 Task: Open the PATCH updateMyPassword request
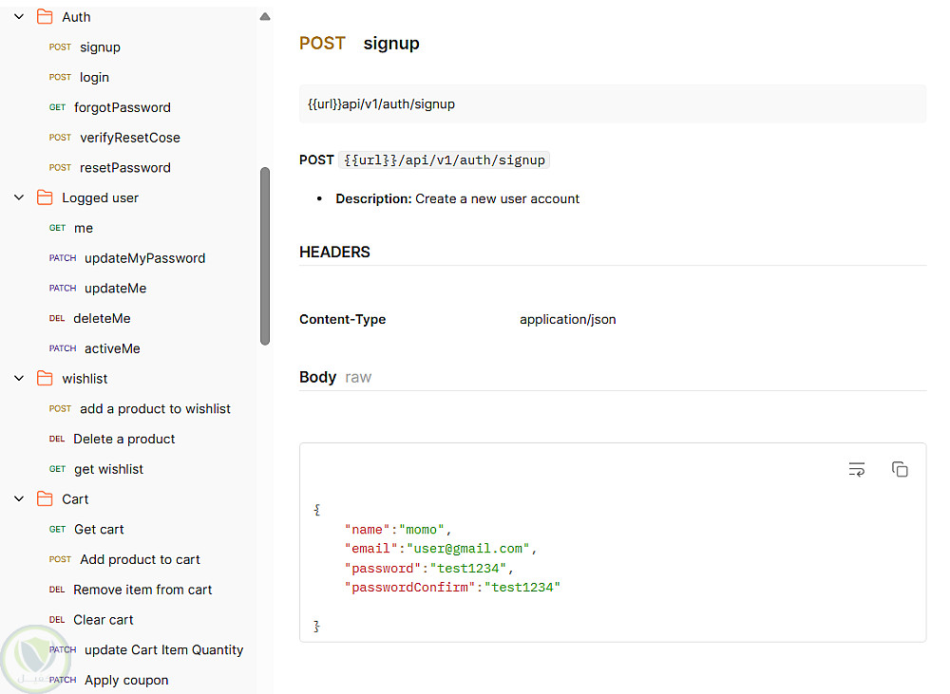coord(144,258)
